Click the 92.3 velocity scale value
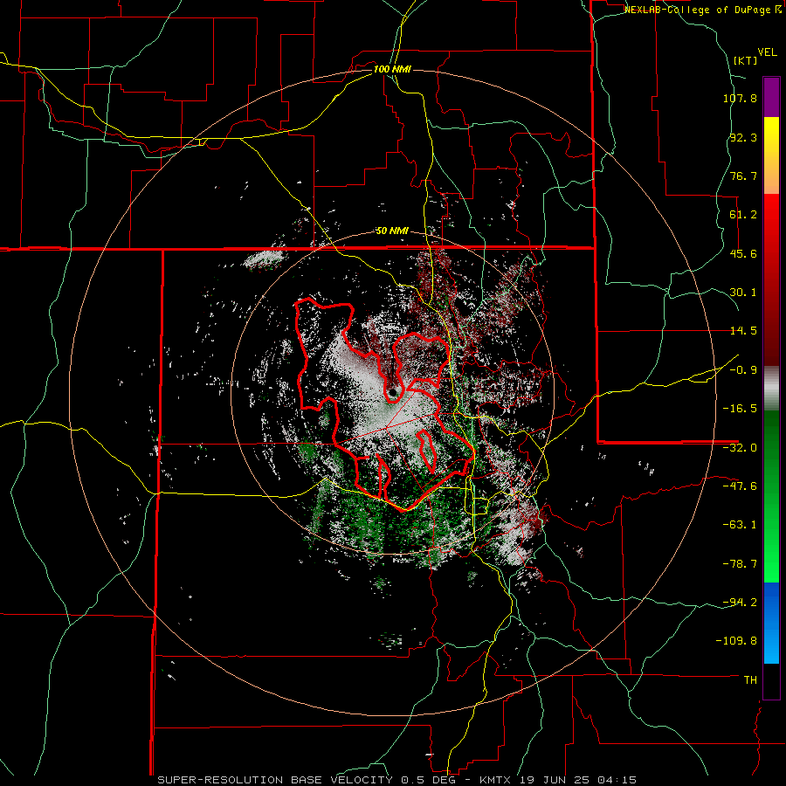The image size is (786, 786). (x=743, y=137)
